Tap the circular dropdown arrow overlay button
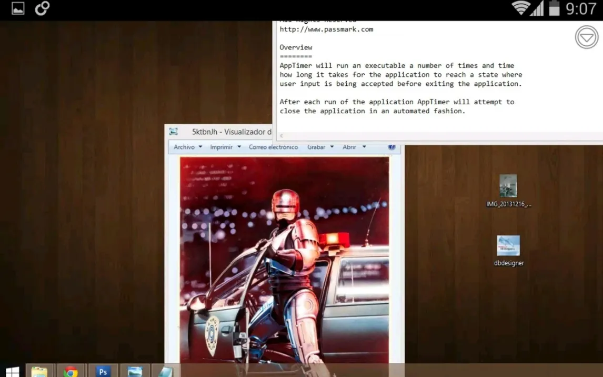Screen dimensions: 603x377 tap(587, 37)
